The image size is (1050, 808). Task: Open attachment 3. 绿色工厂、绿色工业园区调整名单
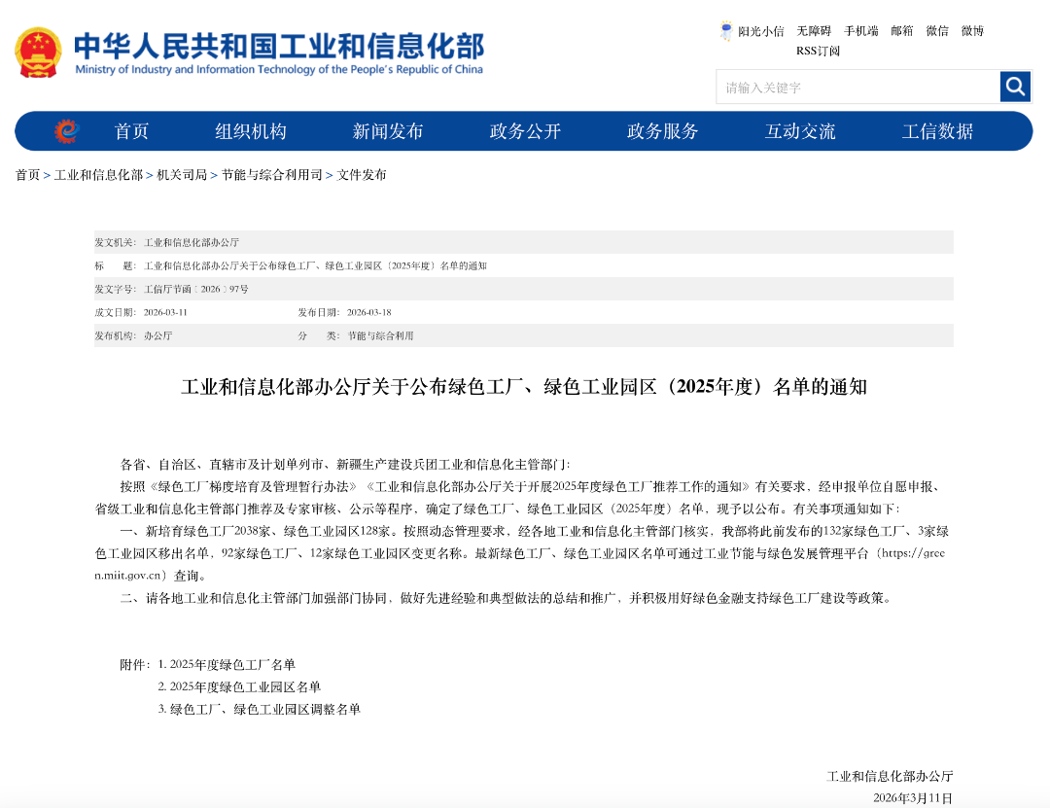(x=260, y=709)
